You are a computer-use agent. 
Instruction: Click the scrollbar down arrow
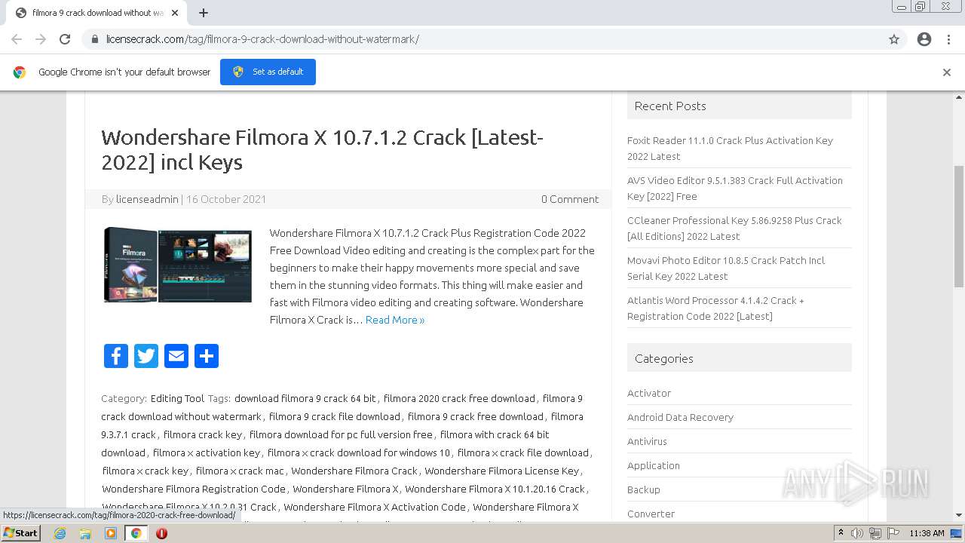959,515
